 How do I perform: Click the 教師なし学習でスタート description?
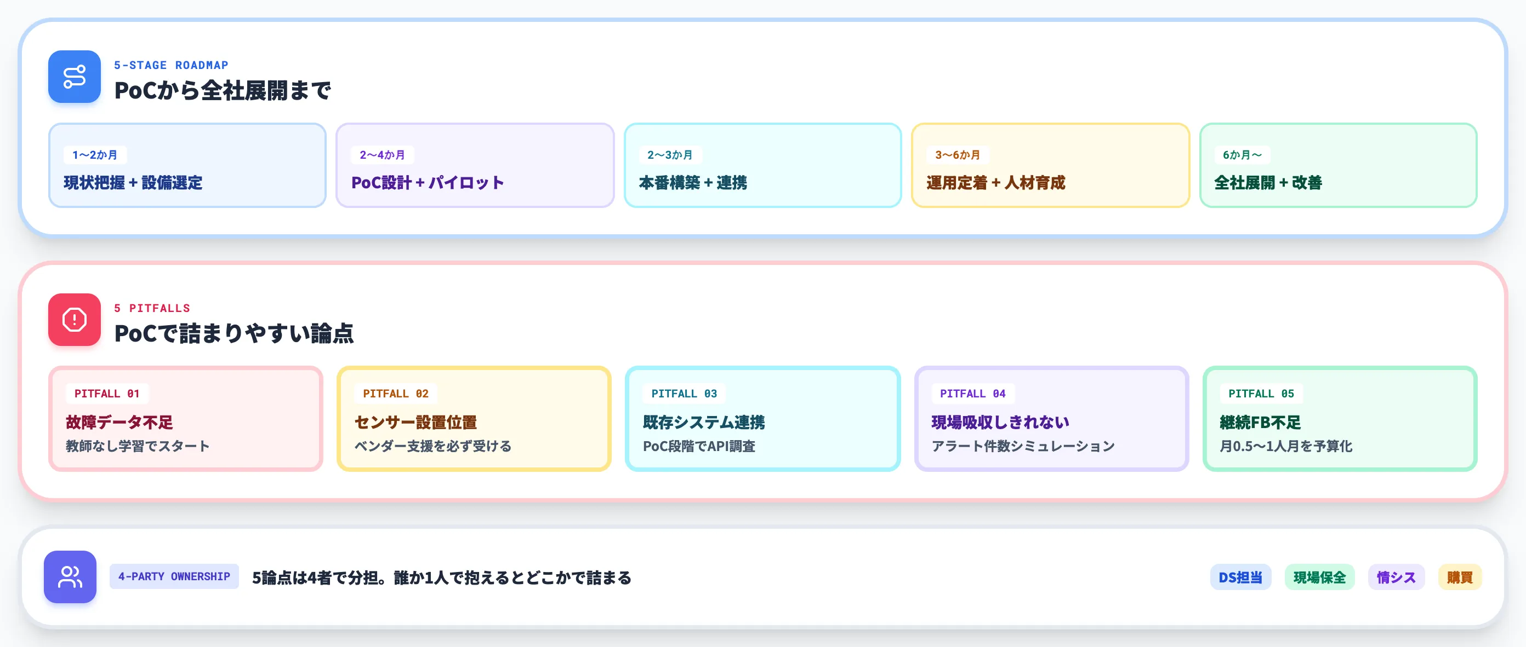coord(138,446)
